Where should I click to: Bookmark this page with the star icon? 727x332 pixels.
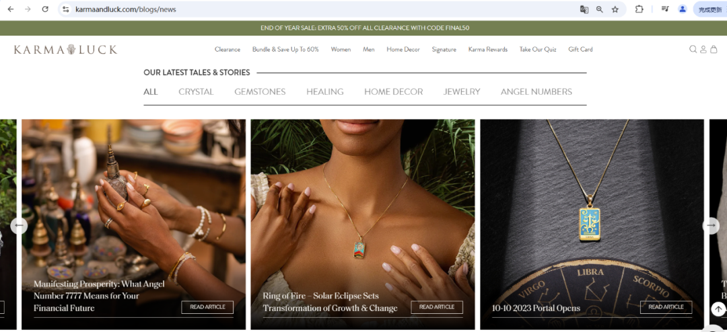(615, 9)
